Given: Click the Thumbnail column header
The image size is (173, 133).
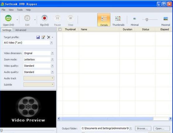Looking at the screenshot, I should click(x=71, y=29).
